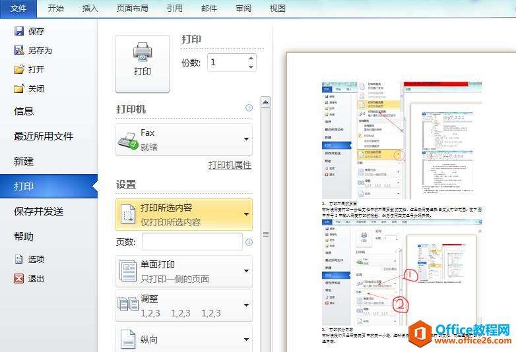
Task: Click the Fax printer icon
Action: pos(128,141)
